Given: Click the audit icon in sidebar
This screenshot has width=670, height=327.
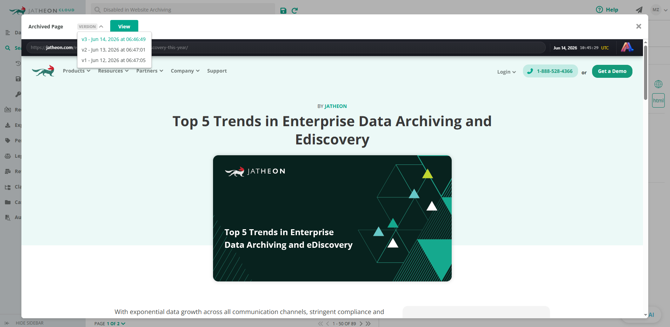Looking at the screenshot, I should click(8, 217).
